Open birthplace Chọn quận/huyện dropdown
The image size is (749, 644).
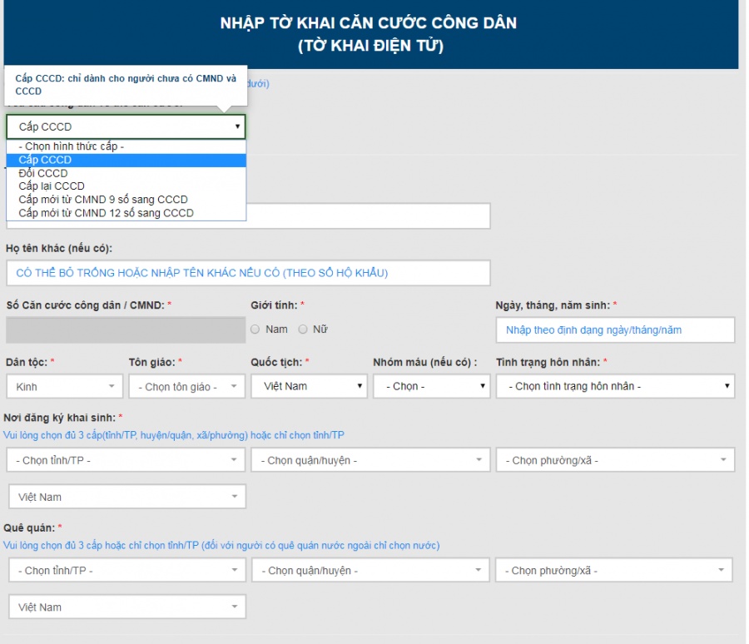point(370,459)
